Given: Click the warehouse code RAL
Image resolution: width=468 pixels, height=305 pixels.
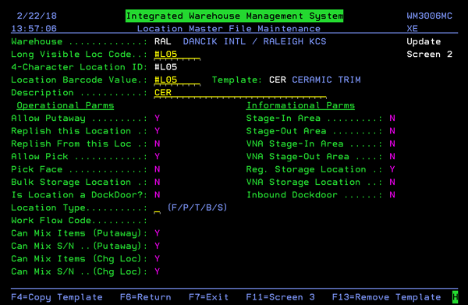Looking at the screenshot, I should tap(163, 41).
